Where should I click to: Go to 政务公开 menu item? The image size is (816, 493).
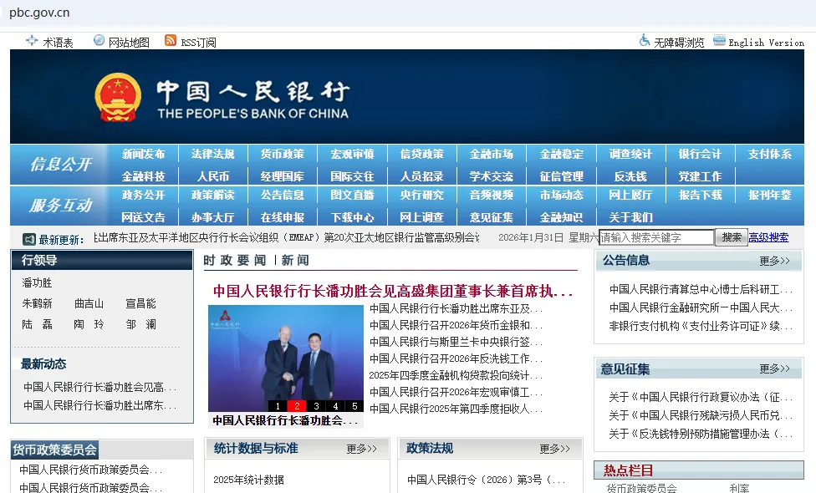click(x=143, y=195)
